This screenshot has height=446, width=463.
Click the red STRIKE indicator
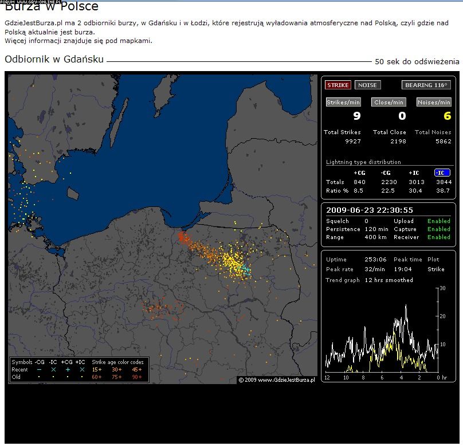tap(338, 85)
